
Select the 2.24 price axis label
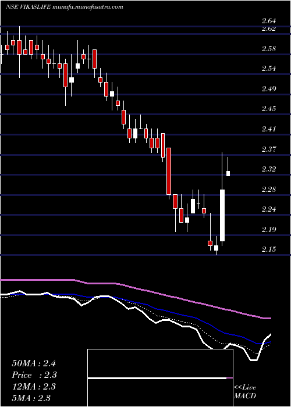click(x=269, y=209)
